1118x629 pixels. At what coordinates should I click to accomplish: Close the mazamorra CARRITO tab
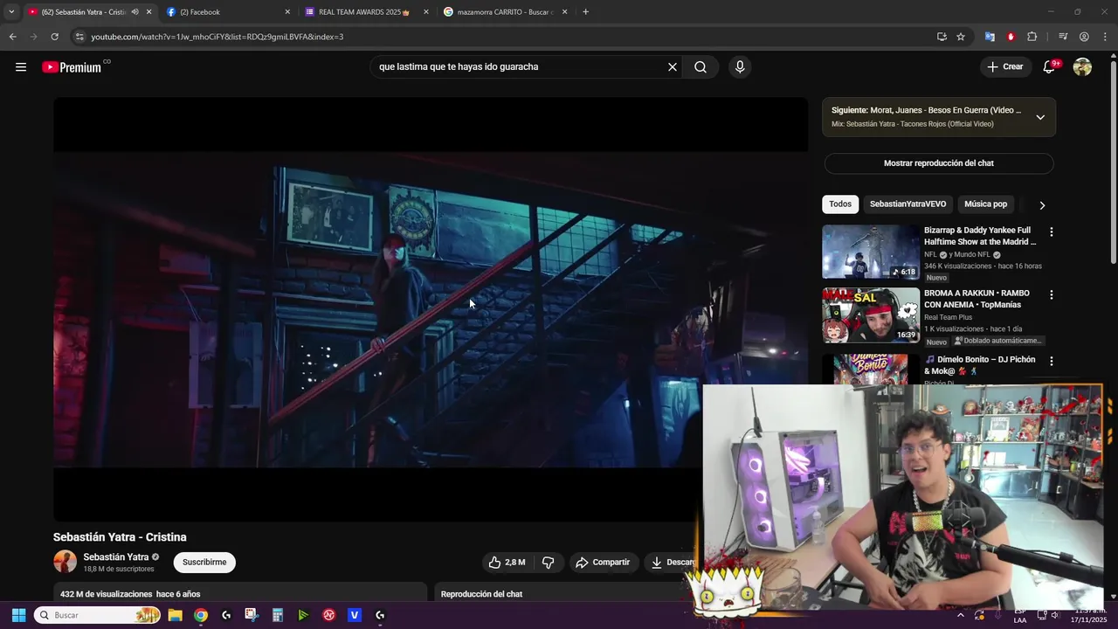[564, 12]
